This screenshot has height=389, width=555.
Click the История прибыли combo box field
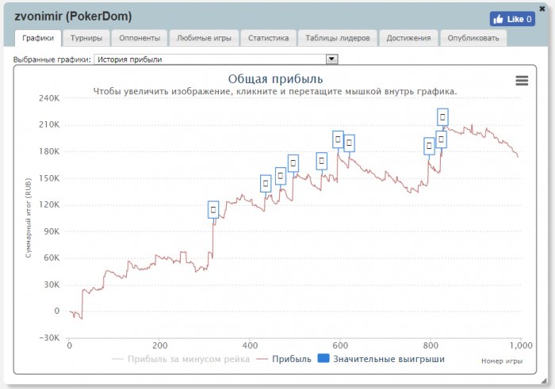pos(216,59)
